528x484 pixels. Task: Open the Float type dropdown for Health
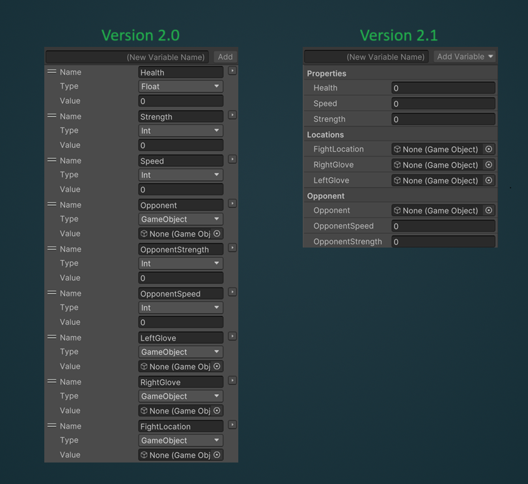181,87
